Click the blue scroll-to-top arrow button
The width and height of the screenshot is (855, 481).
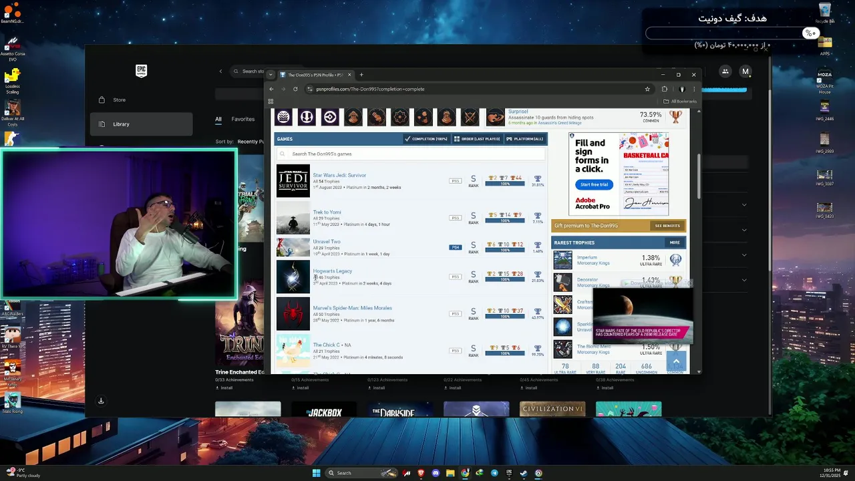pyautogui.click(x=676, y=361)
